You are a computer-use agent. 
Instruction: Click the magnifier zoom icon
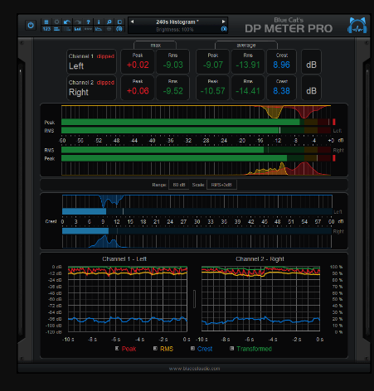pyautogui.click(x=109, y=22)
